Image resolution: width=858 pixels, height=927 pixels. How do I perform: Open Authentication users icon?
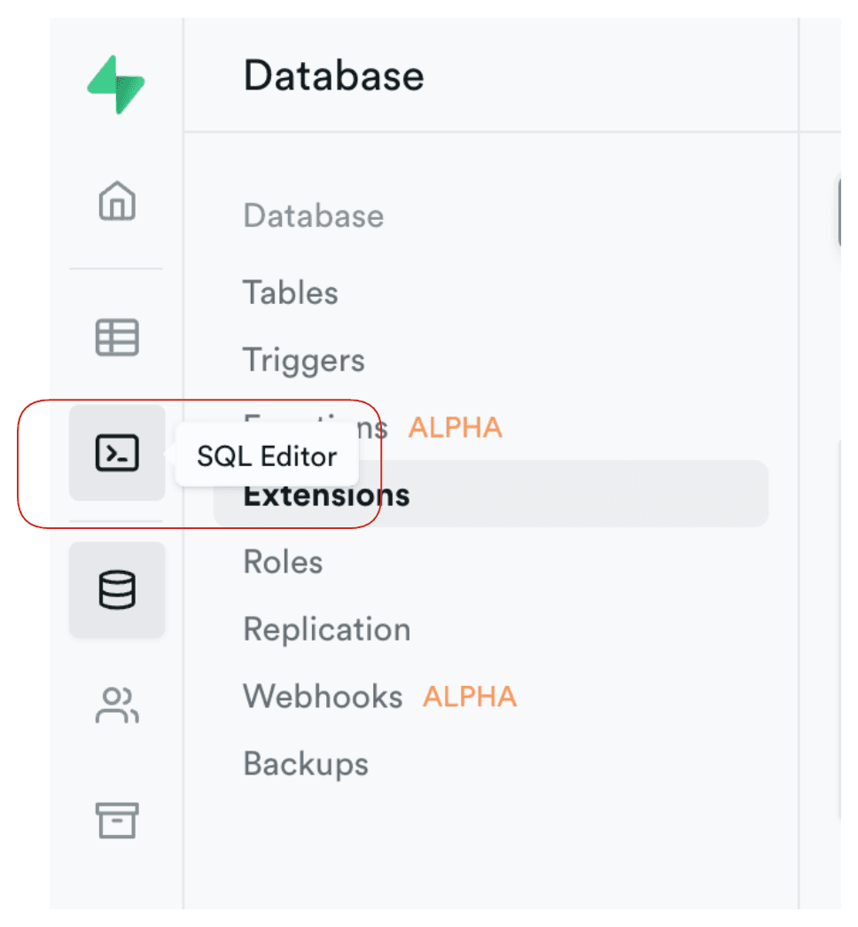(117, 705)
